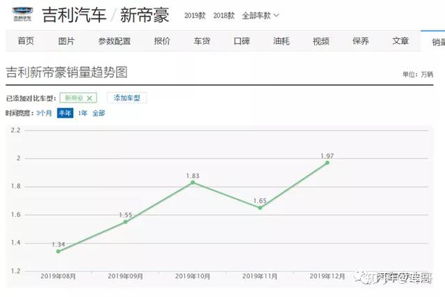The width and height of the screenshot is (445, 297).
Task: Click the 1.97 data point for 2019年12月
Action: (327, 163)
